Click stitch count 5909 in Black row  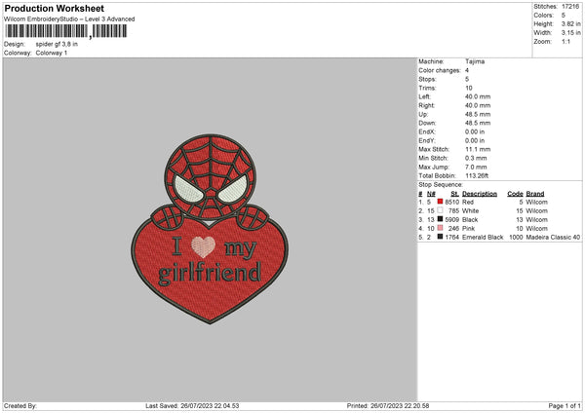452,219
